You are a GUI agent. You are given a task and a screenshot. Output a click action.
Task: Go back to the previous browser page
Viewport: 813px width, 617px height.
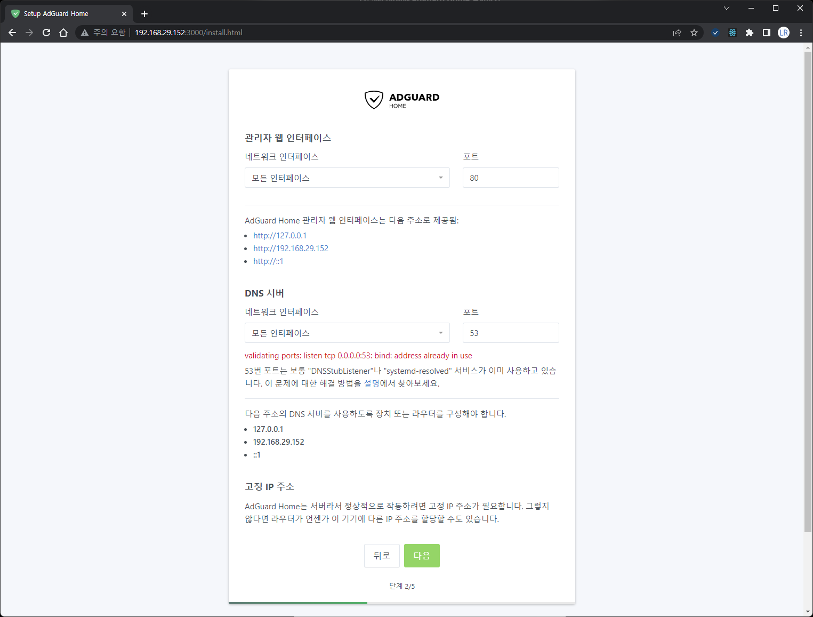tap(12, 33)
